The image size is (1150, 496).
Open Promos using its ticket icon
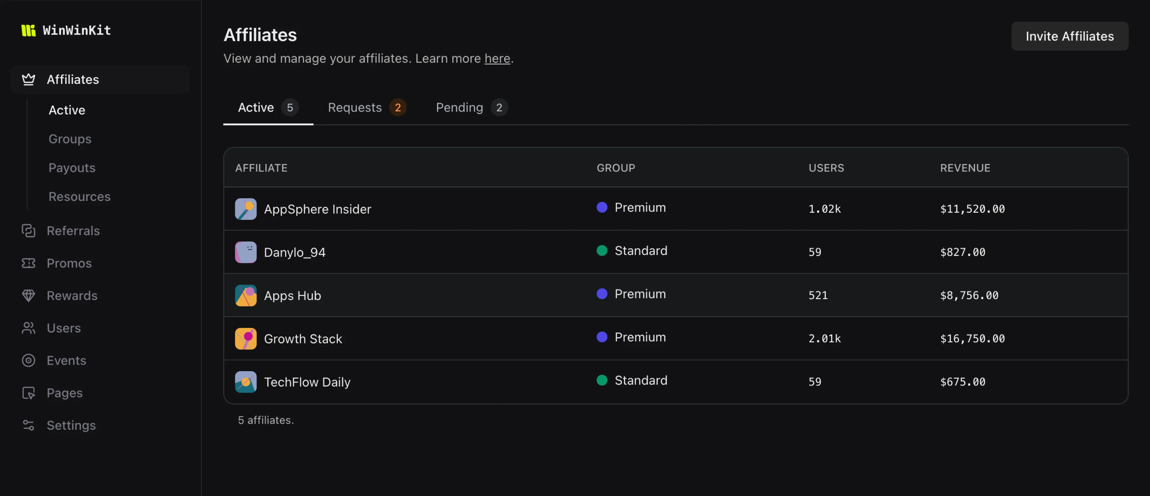(29, 263)
